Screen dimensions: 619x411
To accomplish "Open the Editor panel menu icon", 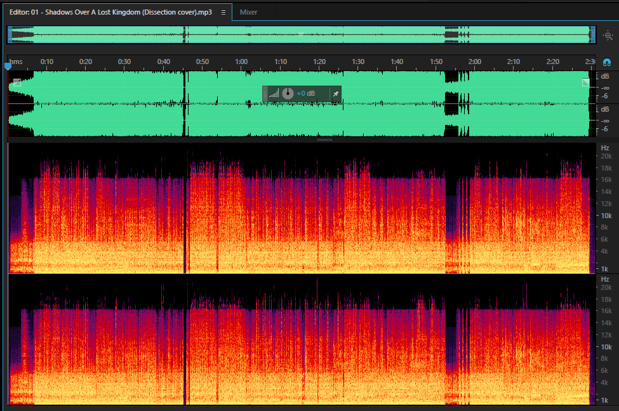I will [223, 12].
